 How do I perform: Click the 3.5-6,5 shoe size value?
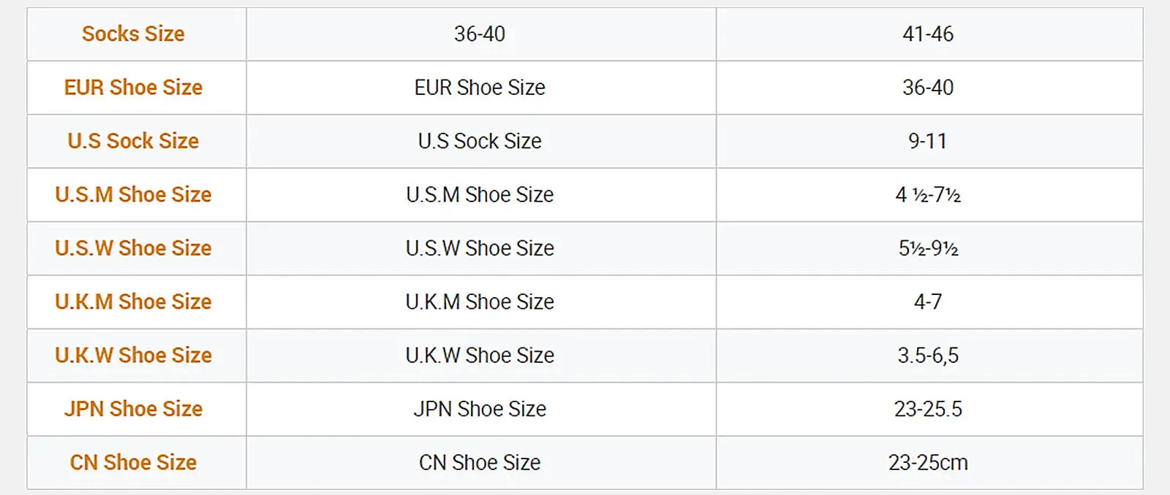click(928, 355)
